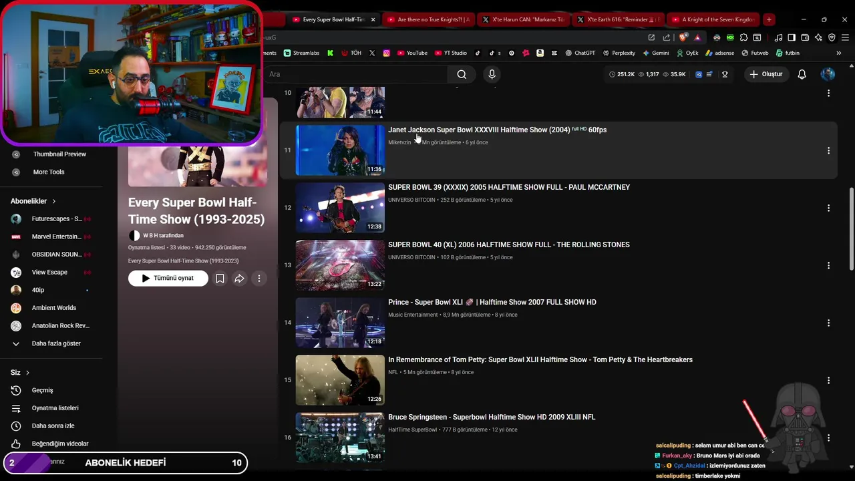Expand hidden bookmarks chevron
This screenshot has width=855, height=481.
click(x=839, y=53)
